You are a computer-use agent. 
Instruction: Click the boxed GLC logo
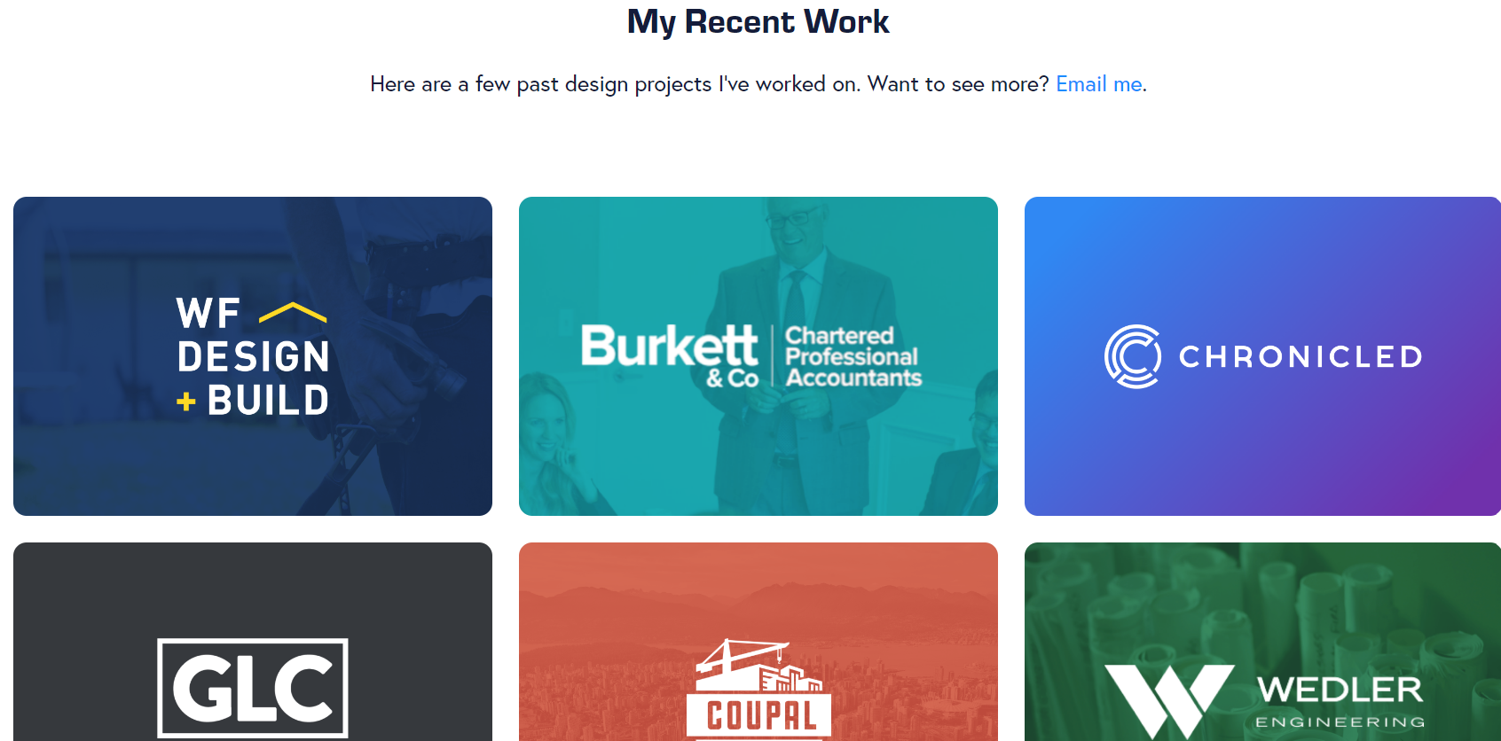(x=252, y=687)
